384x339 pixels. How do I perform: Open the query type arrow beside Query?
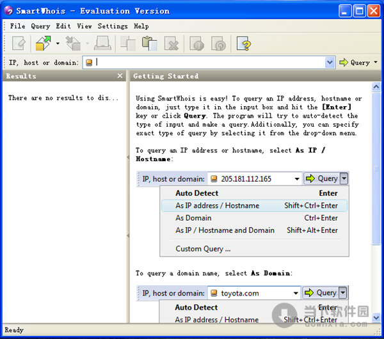point(376,63)
